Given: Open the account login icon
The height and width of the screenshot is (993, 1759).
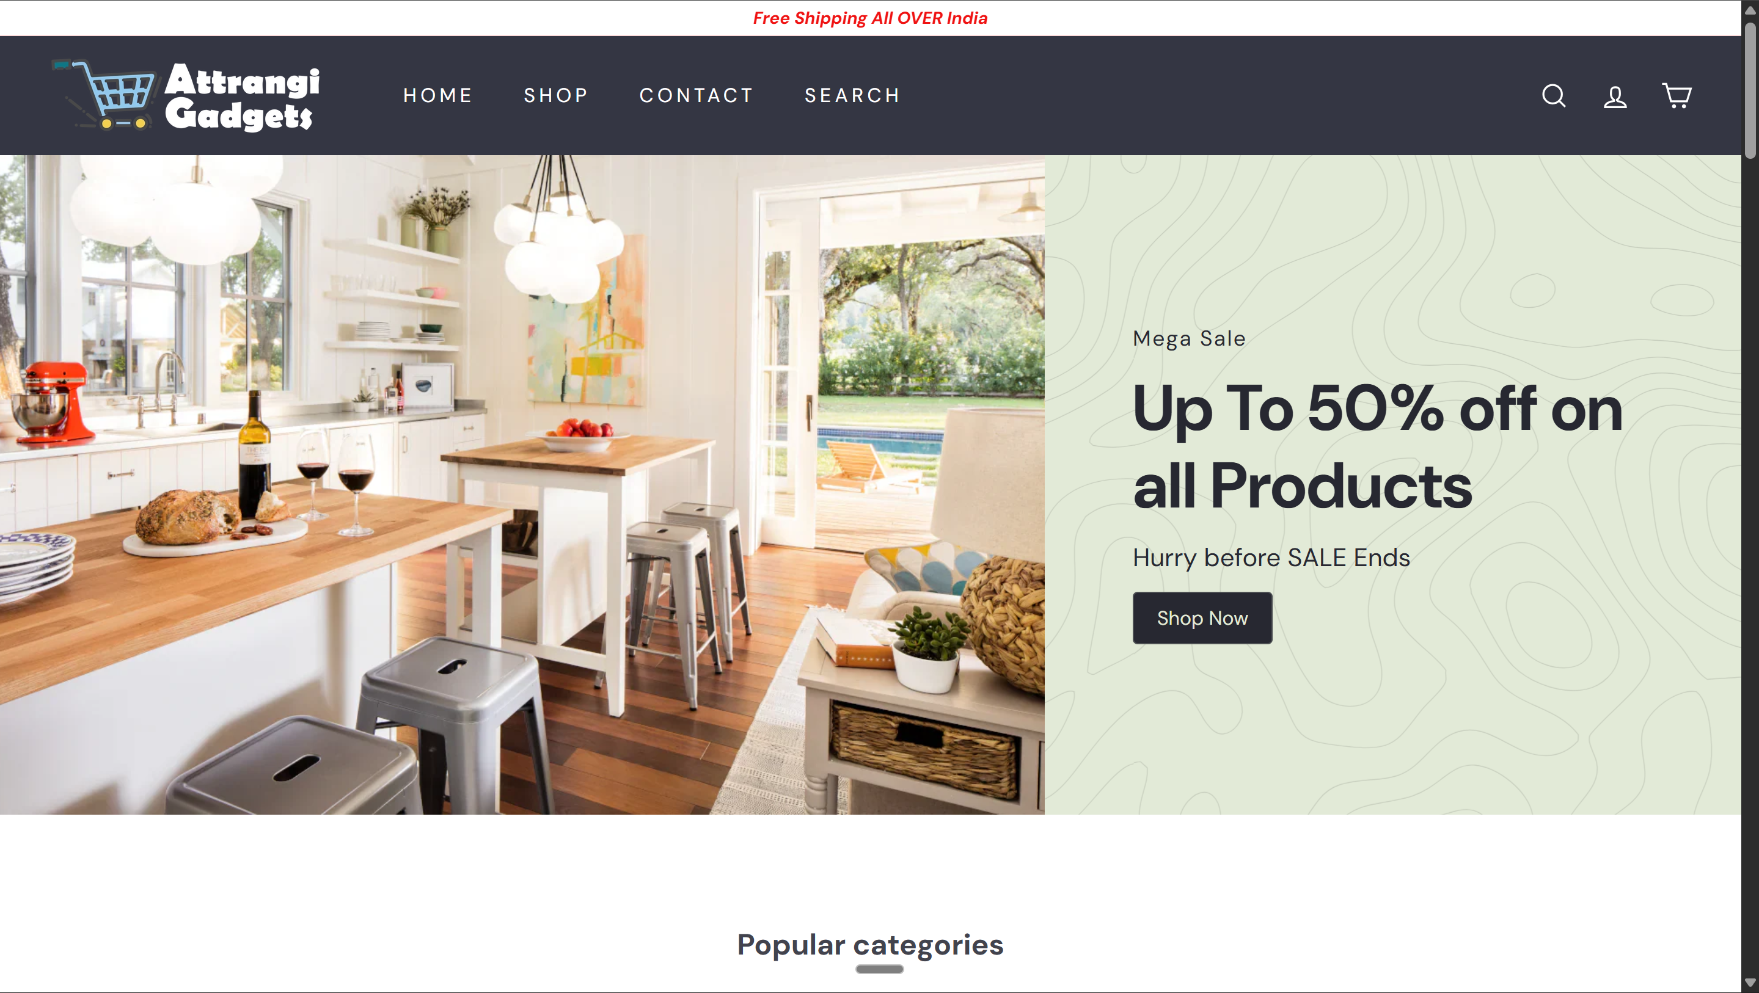Looking at the screenshot, I should (x=1615, y=96).
